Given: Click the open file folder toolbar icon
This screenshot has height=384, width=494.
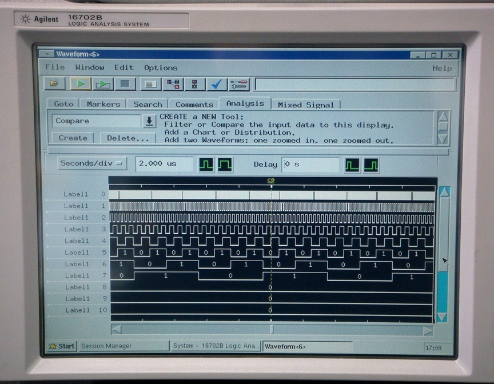Looking at the screenshot, I should click(x=54, y=83).
